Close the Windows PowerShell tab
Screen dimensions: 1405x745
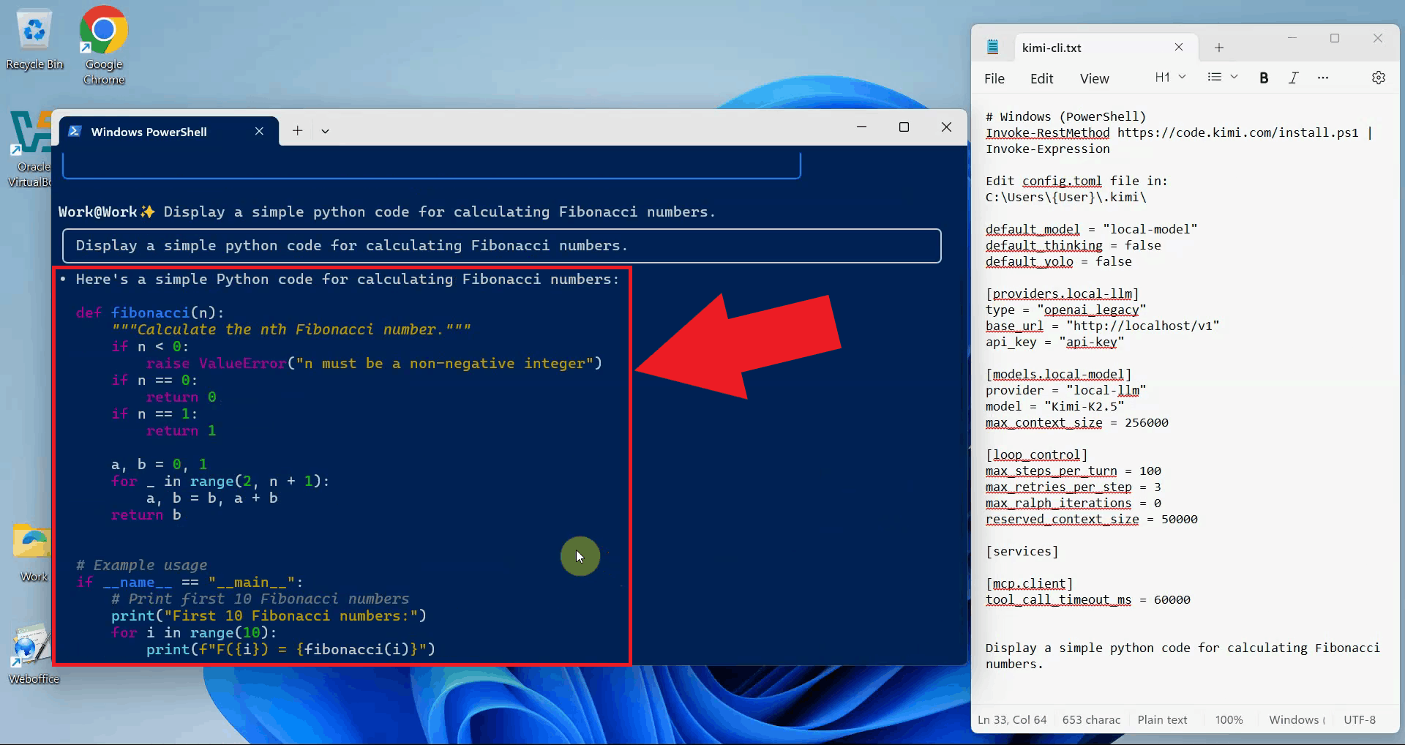(x=259, y=131)
